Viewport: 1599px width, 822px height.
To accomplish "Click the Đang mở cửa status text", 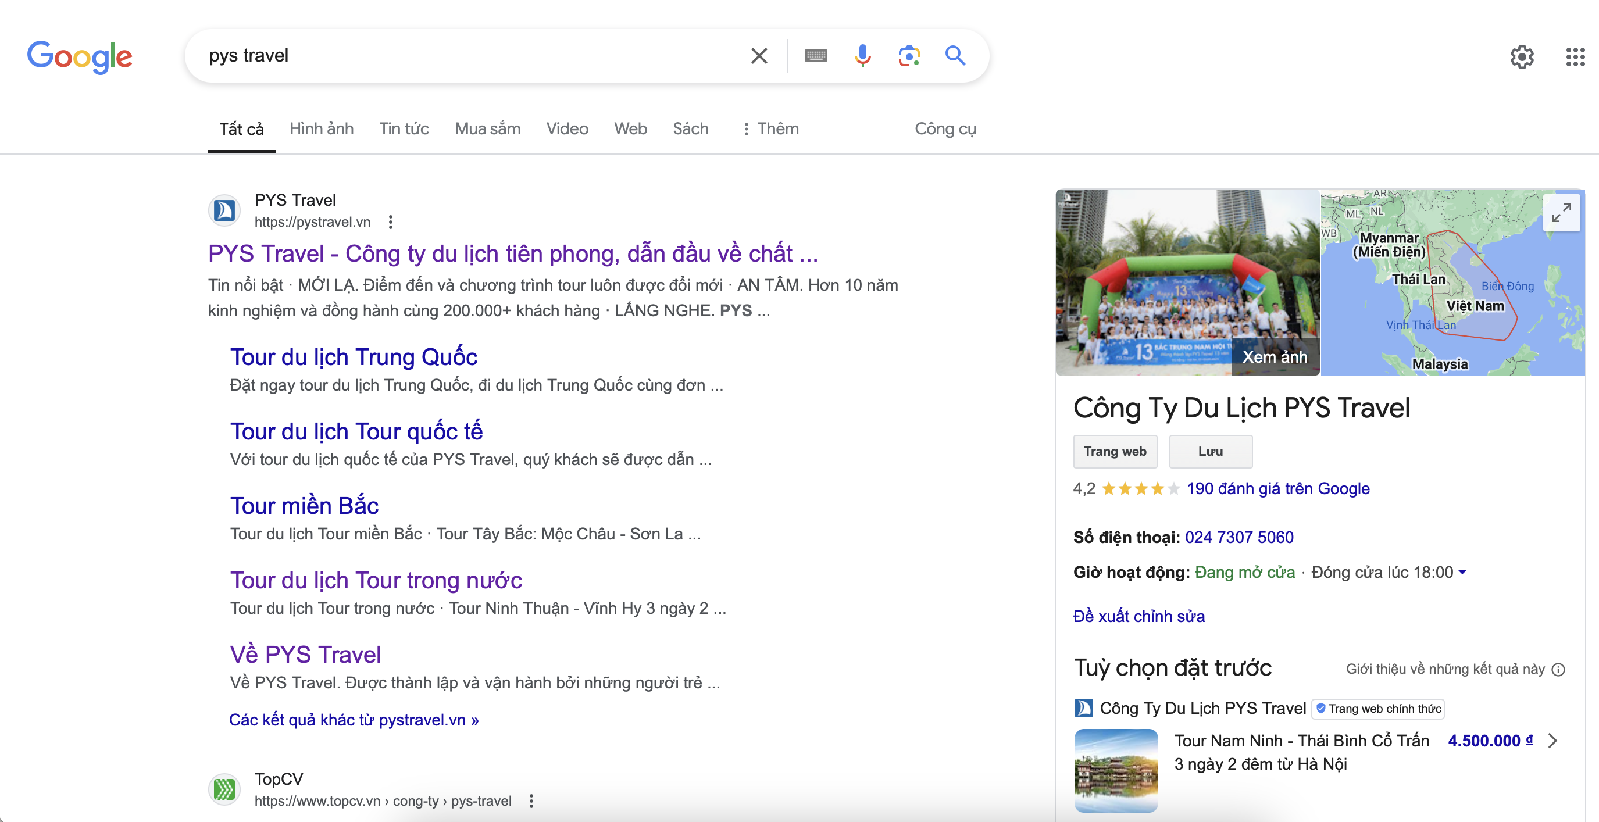I will tap(1244, 572).
